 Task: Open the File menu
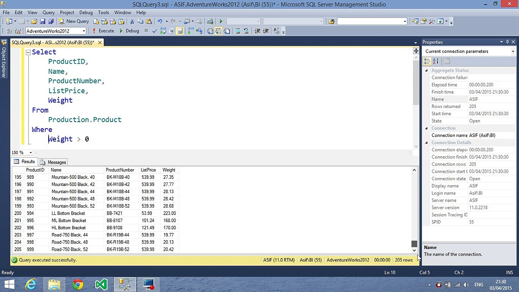click(6, 13)
